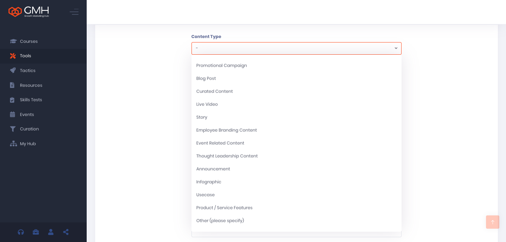Open Resources menu item
Viewport: 506px width, 242px height.
click(43, 85)
